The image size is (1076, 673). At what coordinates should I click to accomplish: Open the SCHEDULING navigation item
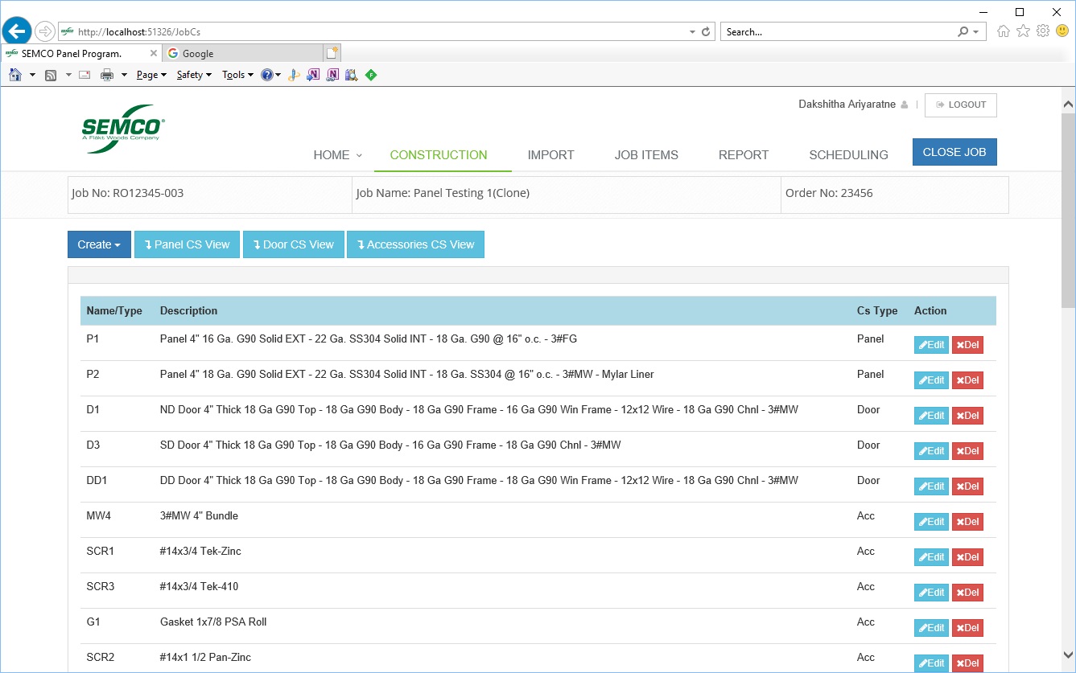coord(848,155)
